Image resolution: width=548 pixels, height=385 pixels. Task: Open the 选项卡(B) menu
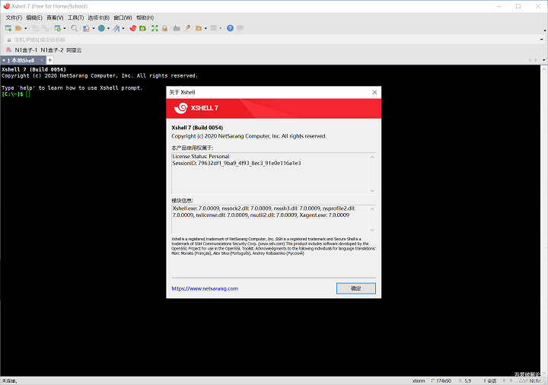click(98, 17)
